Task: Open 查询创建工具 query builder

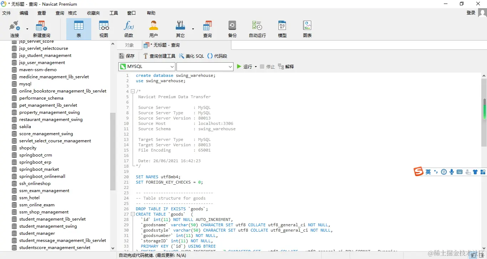Action: (x=159, y=56)
